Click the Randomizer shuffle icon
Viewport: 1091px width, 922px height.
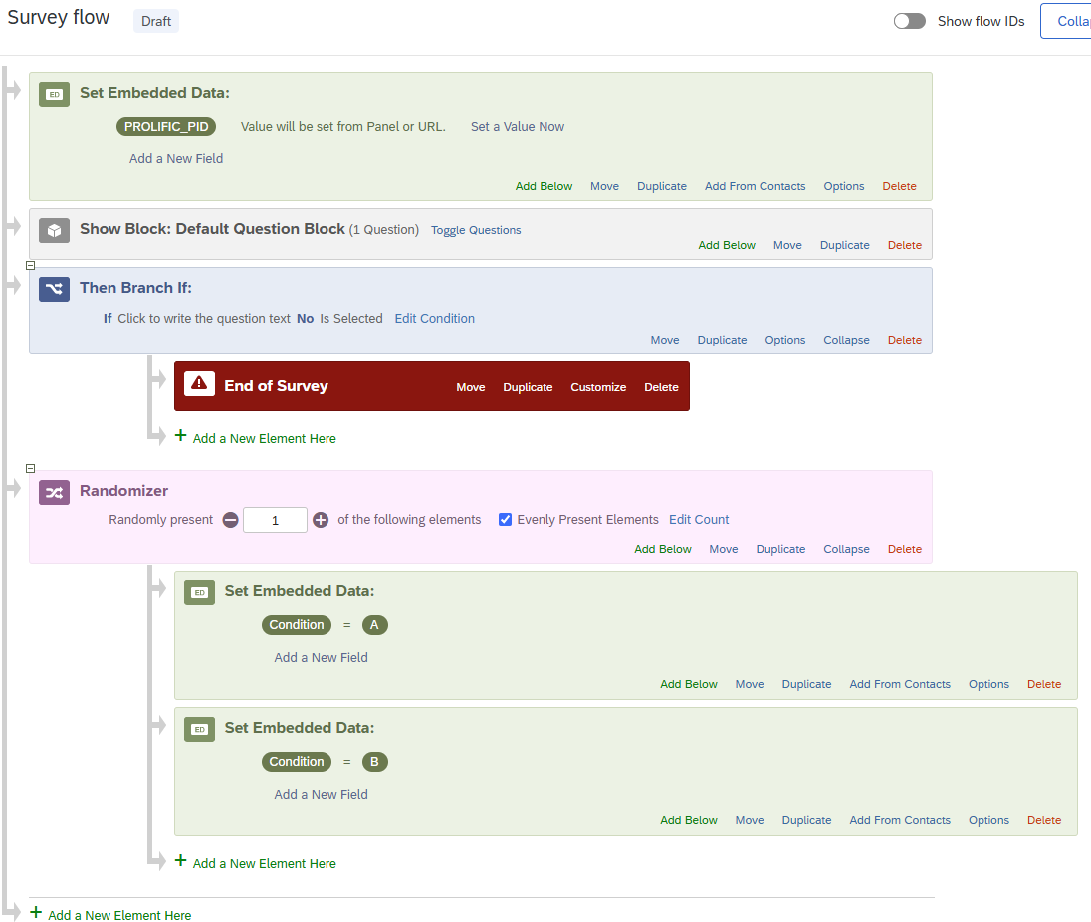(55, 493)
